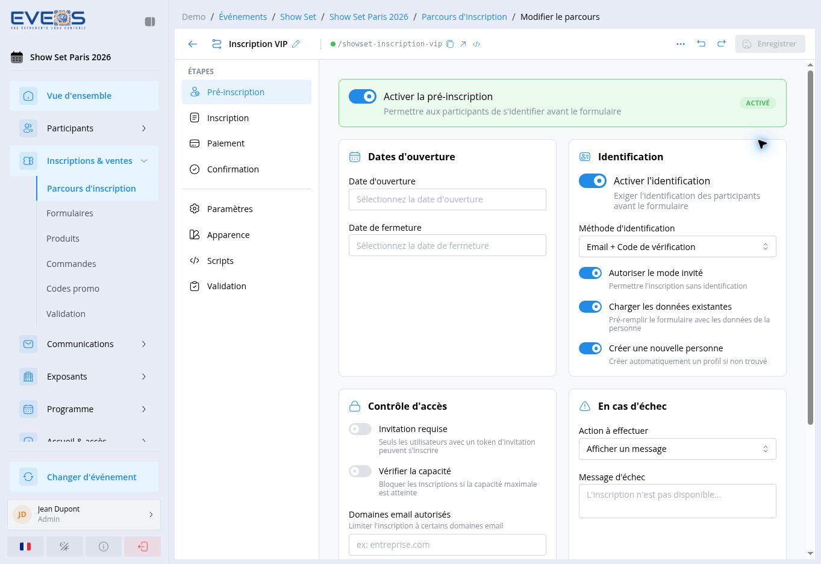The image size is (821, 564).
Task: Open the more options ellipsis menu
Action: point(681,44)
